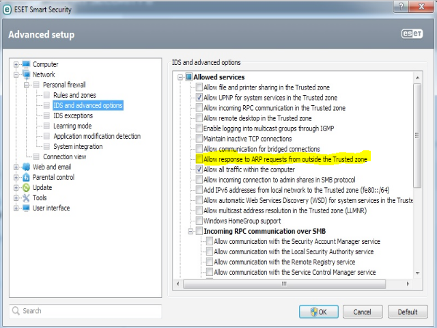Select IDS exceptions in tree
437x328 pixels.
(73, 115)
